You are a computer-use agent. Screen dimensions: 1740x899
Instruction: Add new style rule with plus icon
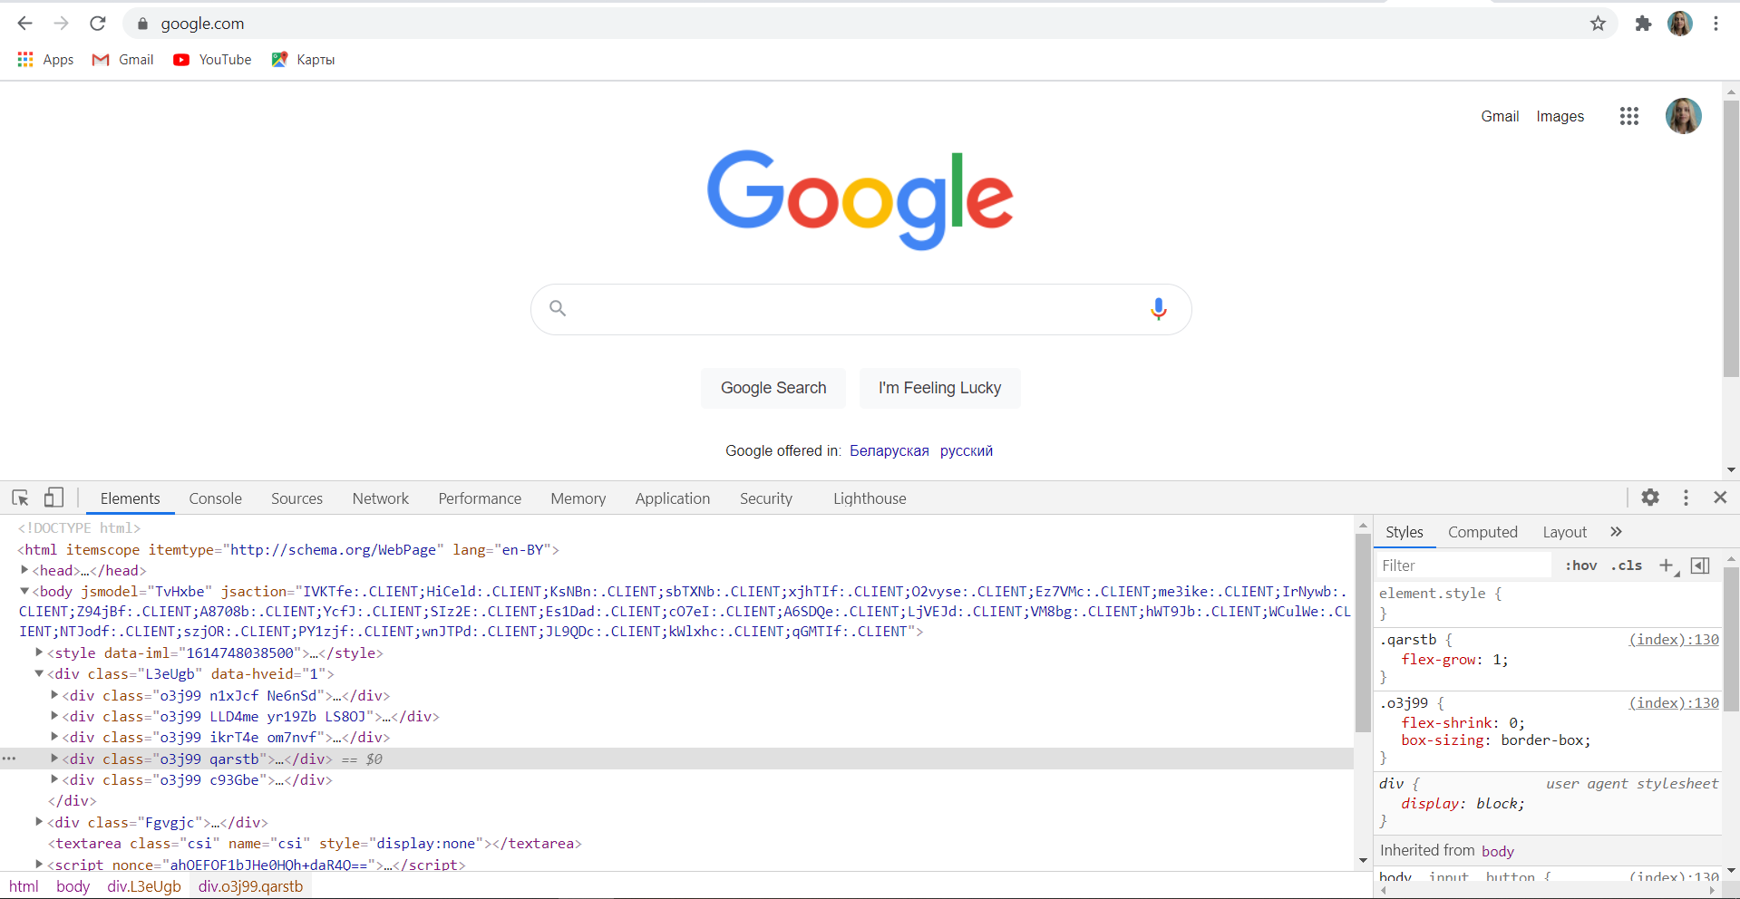1667,565
